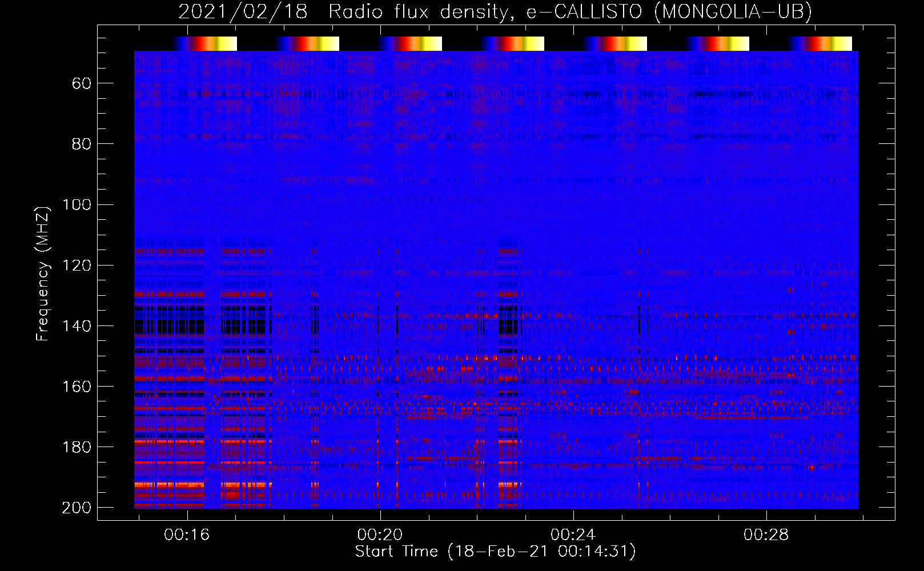Click the 00:20 time tick label
This screenshot has height=571, width=924.
click(x=380, y=534)
